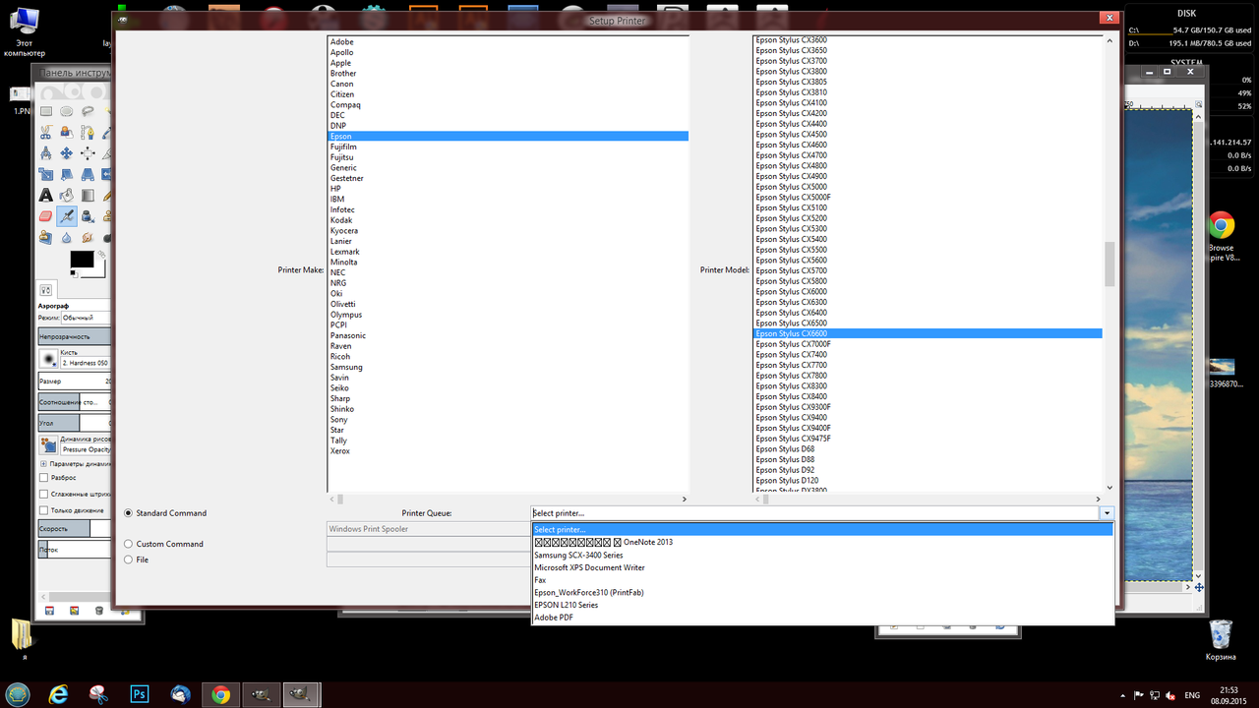
Task: Select Canon in Printer Make list
Action: [x=509, y=84]
